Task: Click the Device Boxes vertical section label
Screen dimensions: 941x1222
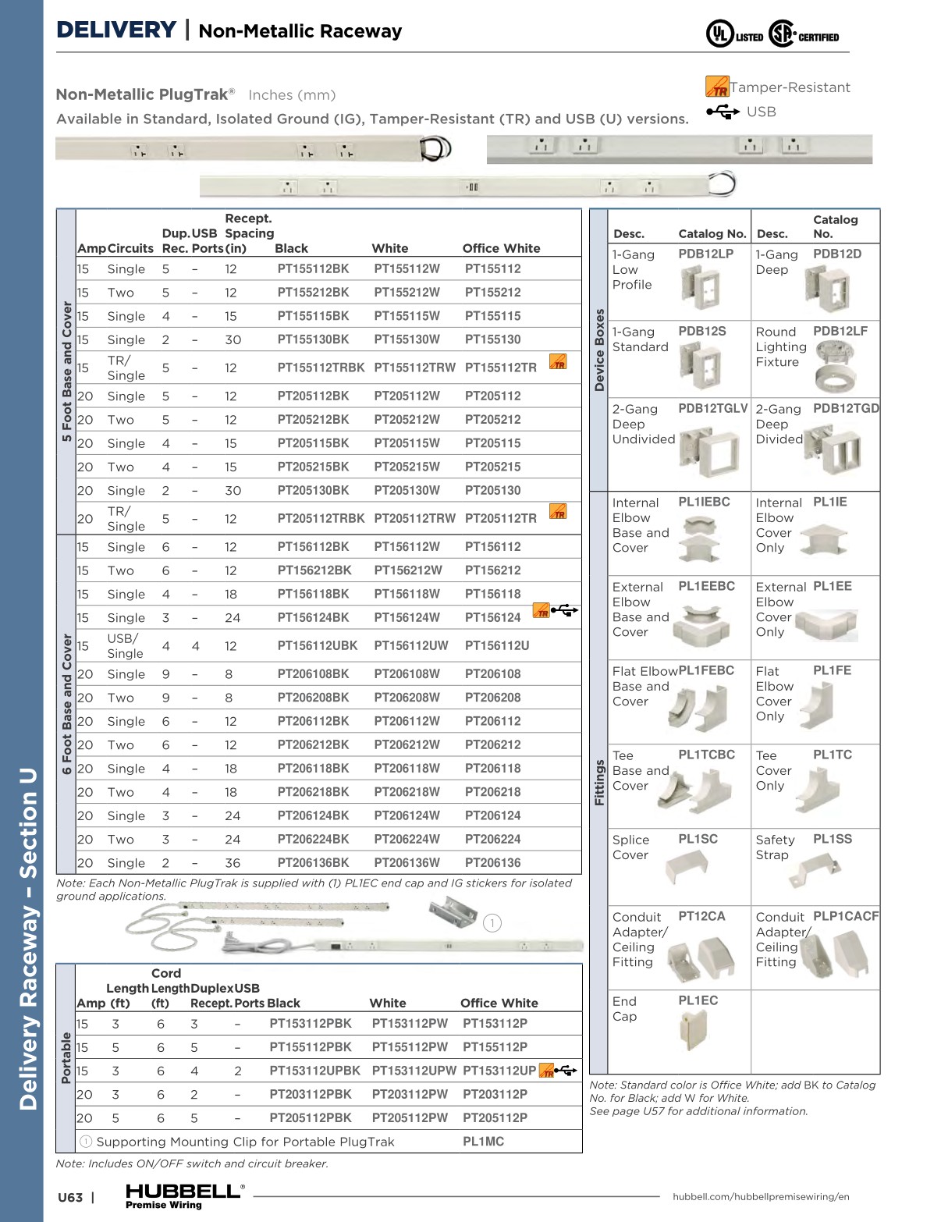Action: (x=599, y=350)
